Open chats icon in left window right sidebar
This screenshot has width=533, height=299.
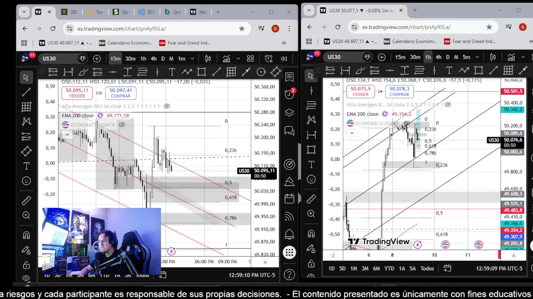[289, 131]
